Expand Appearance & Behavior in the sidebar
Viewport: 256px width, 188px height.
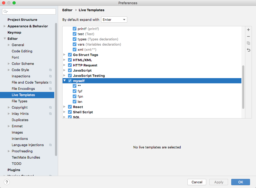point(5,26)
